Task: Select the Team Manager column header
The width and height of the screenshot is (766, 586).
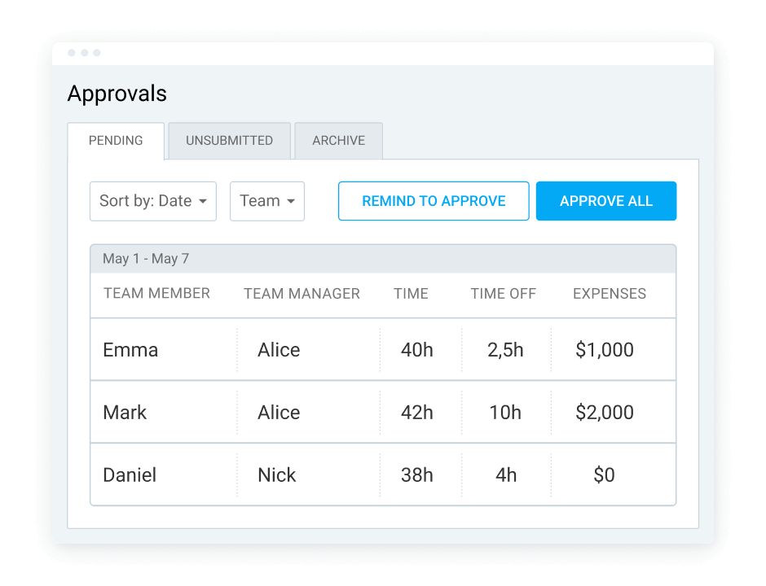Action: pos(302,294)
